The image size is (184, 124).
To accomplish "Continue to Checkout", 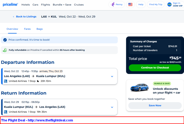I will click(x=155, y=68).
